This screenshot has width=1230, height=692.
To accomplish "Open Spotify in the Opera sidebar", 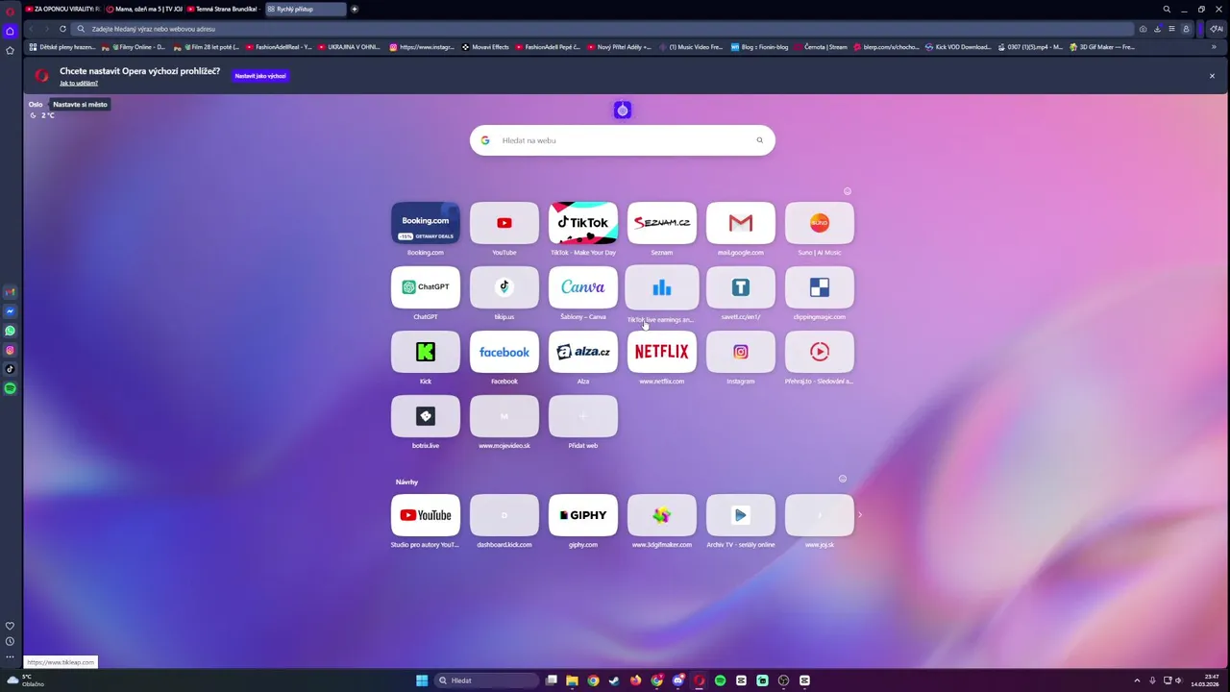I will [11, 388].
